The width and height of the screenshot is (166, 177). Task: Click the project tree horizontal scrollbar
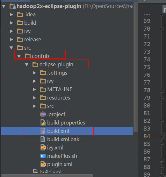pyautogui.click(x=47, y=175)
